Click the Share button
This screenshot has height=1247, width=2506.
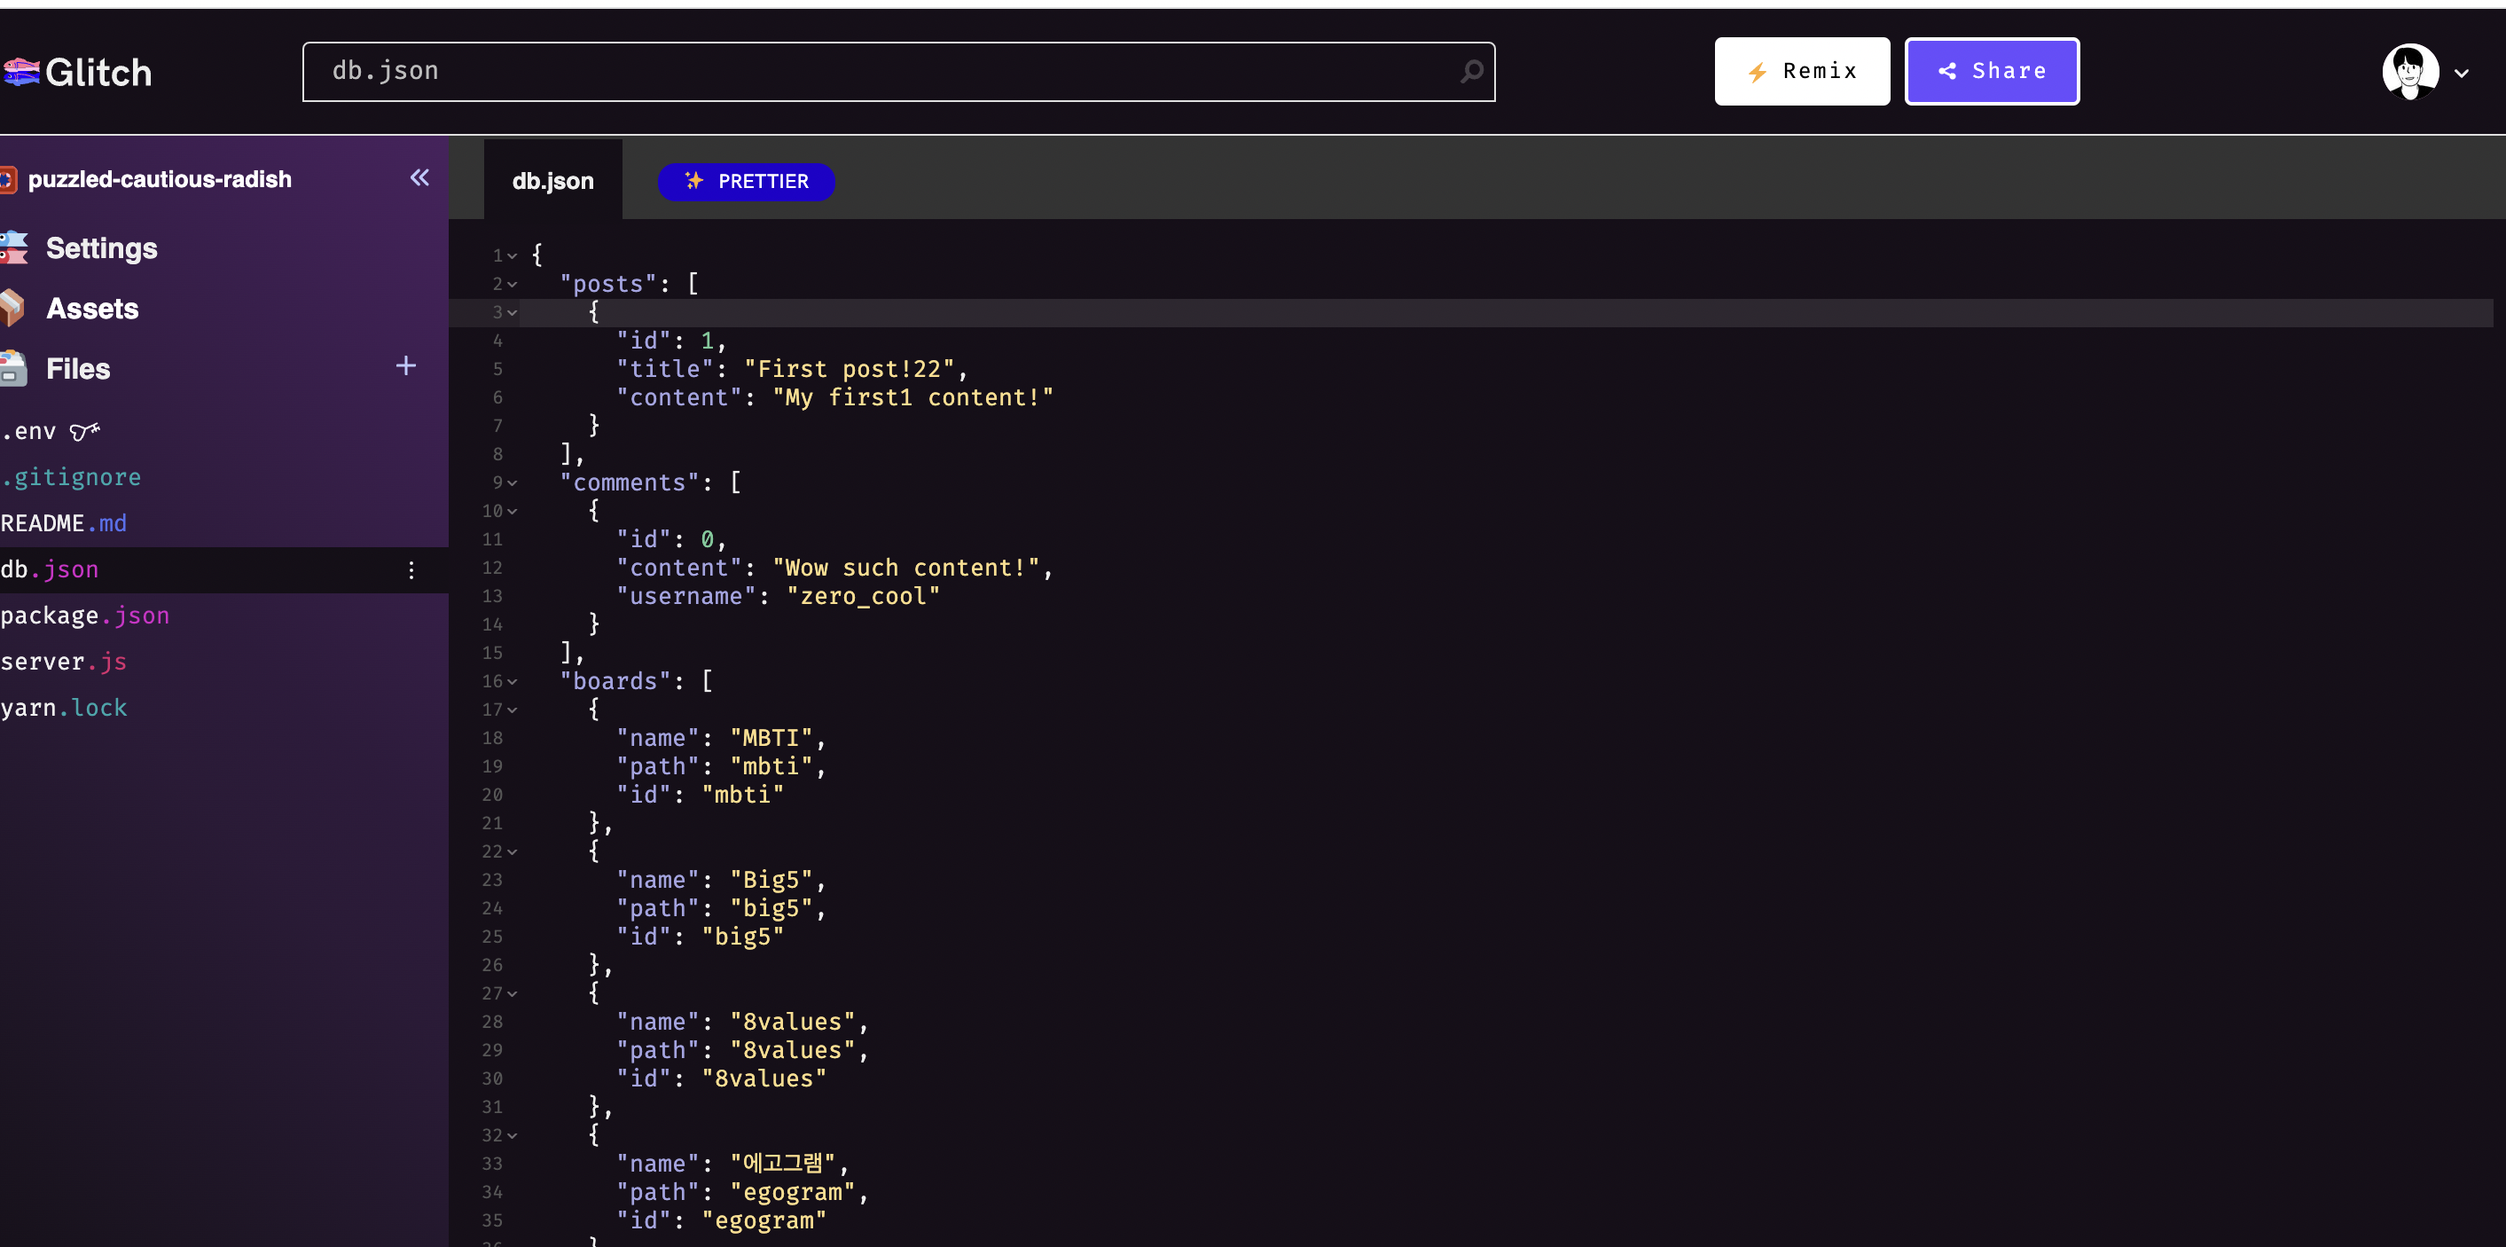tap(1992, 71)
